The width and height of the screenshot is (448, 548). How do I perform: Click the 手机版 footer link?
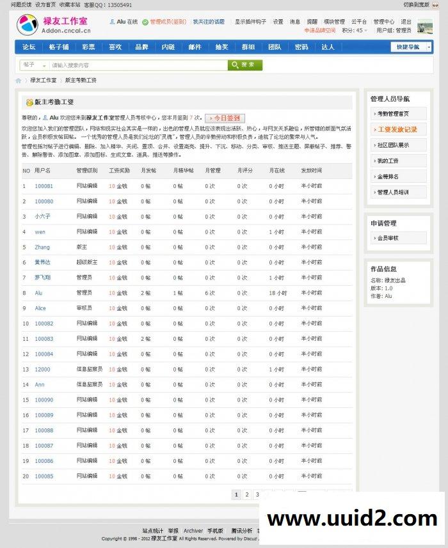point(215,531)
